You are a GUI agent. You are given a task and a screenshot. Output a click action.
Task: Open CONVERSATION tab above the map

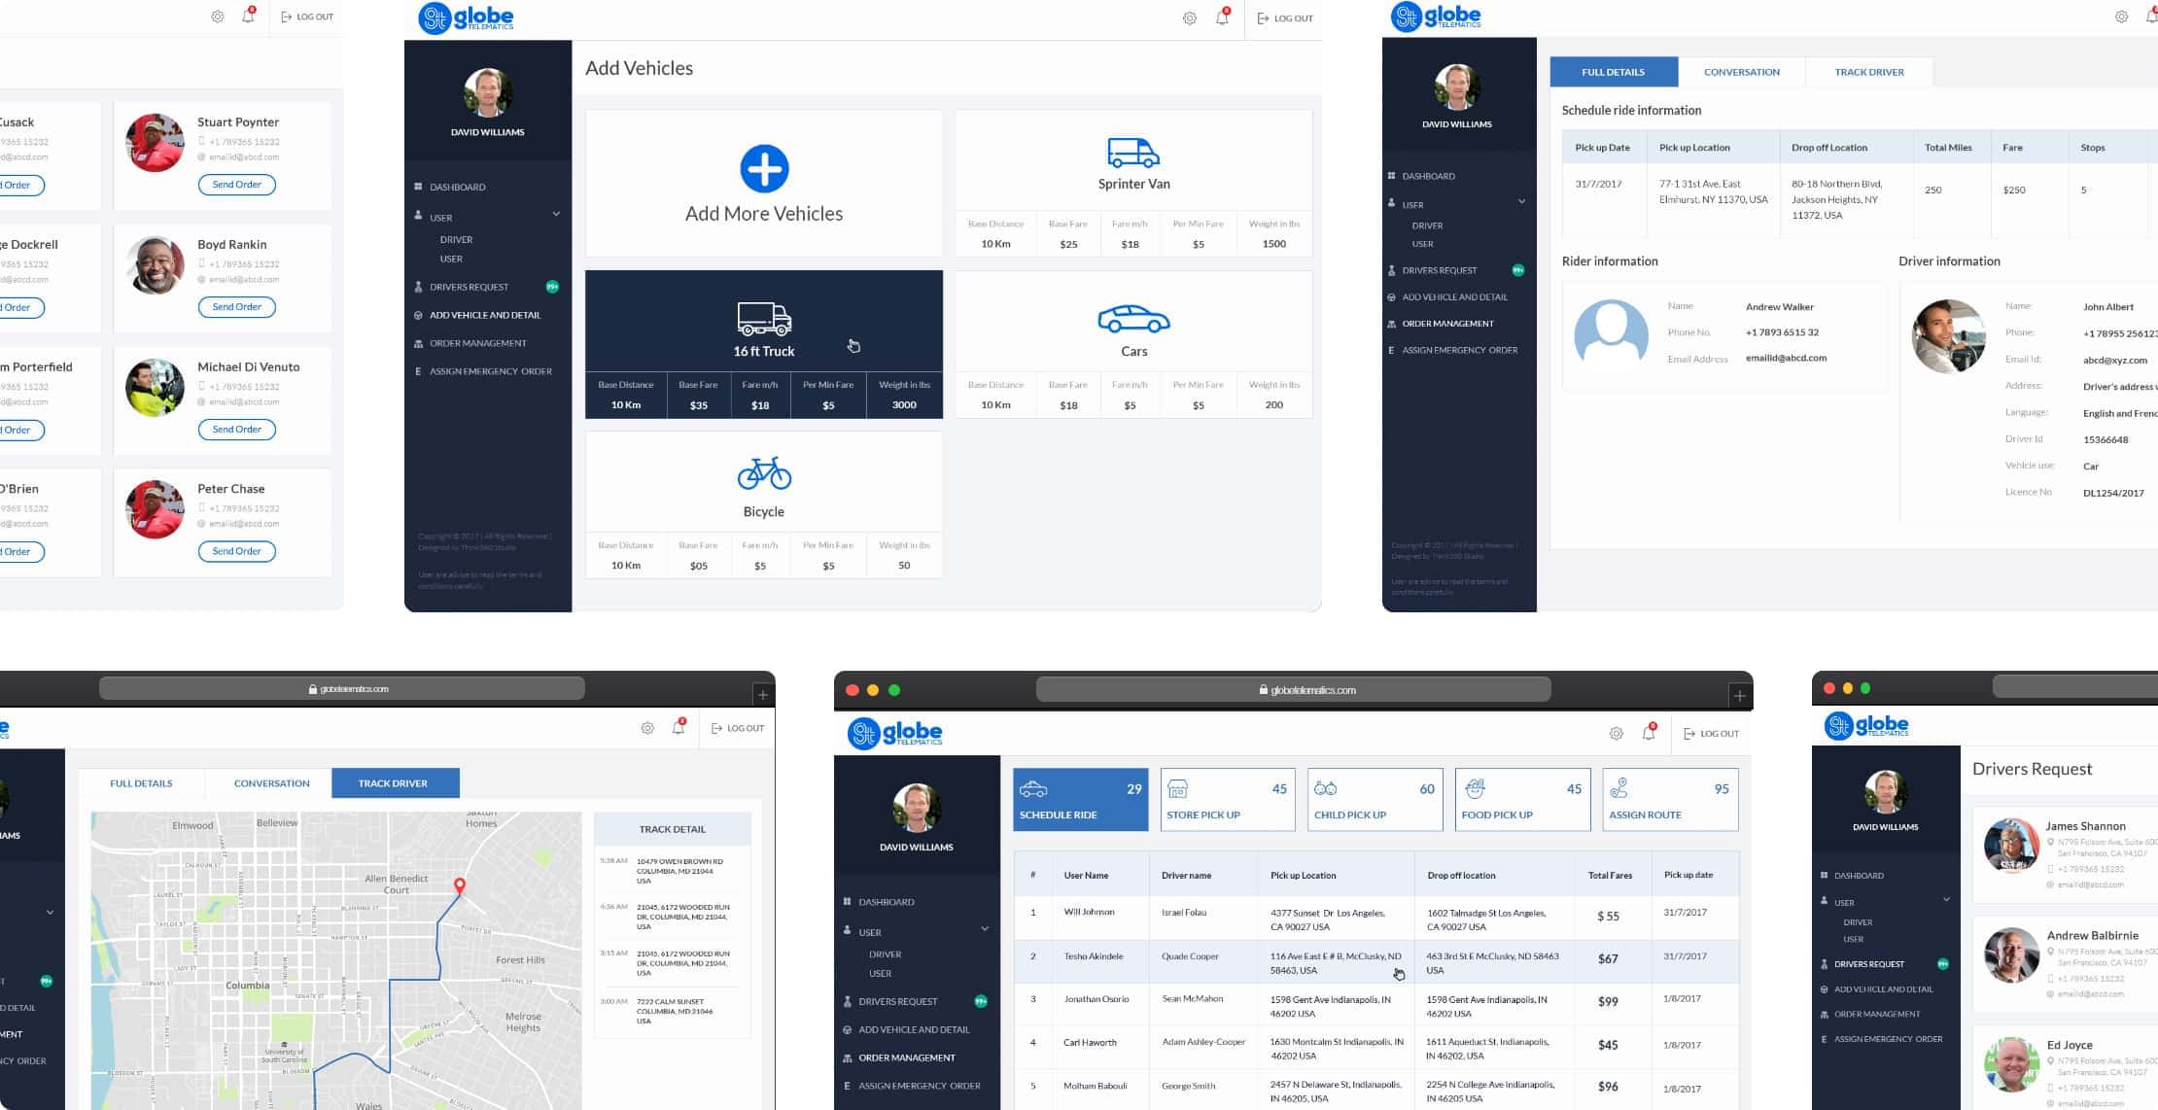271,783
